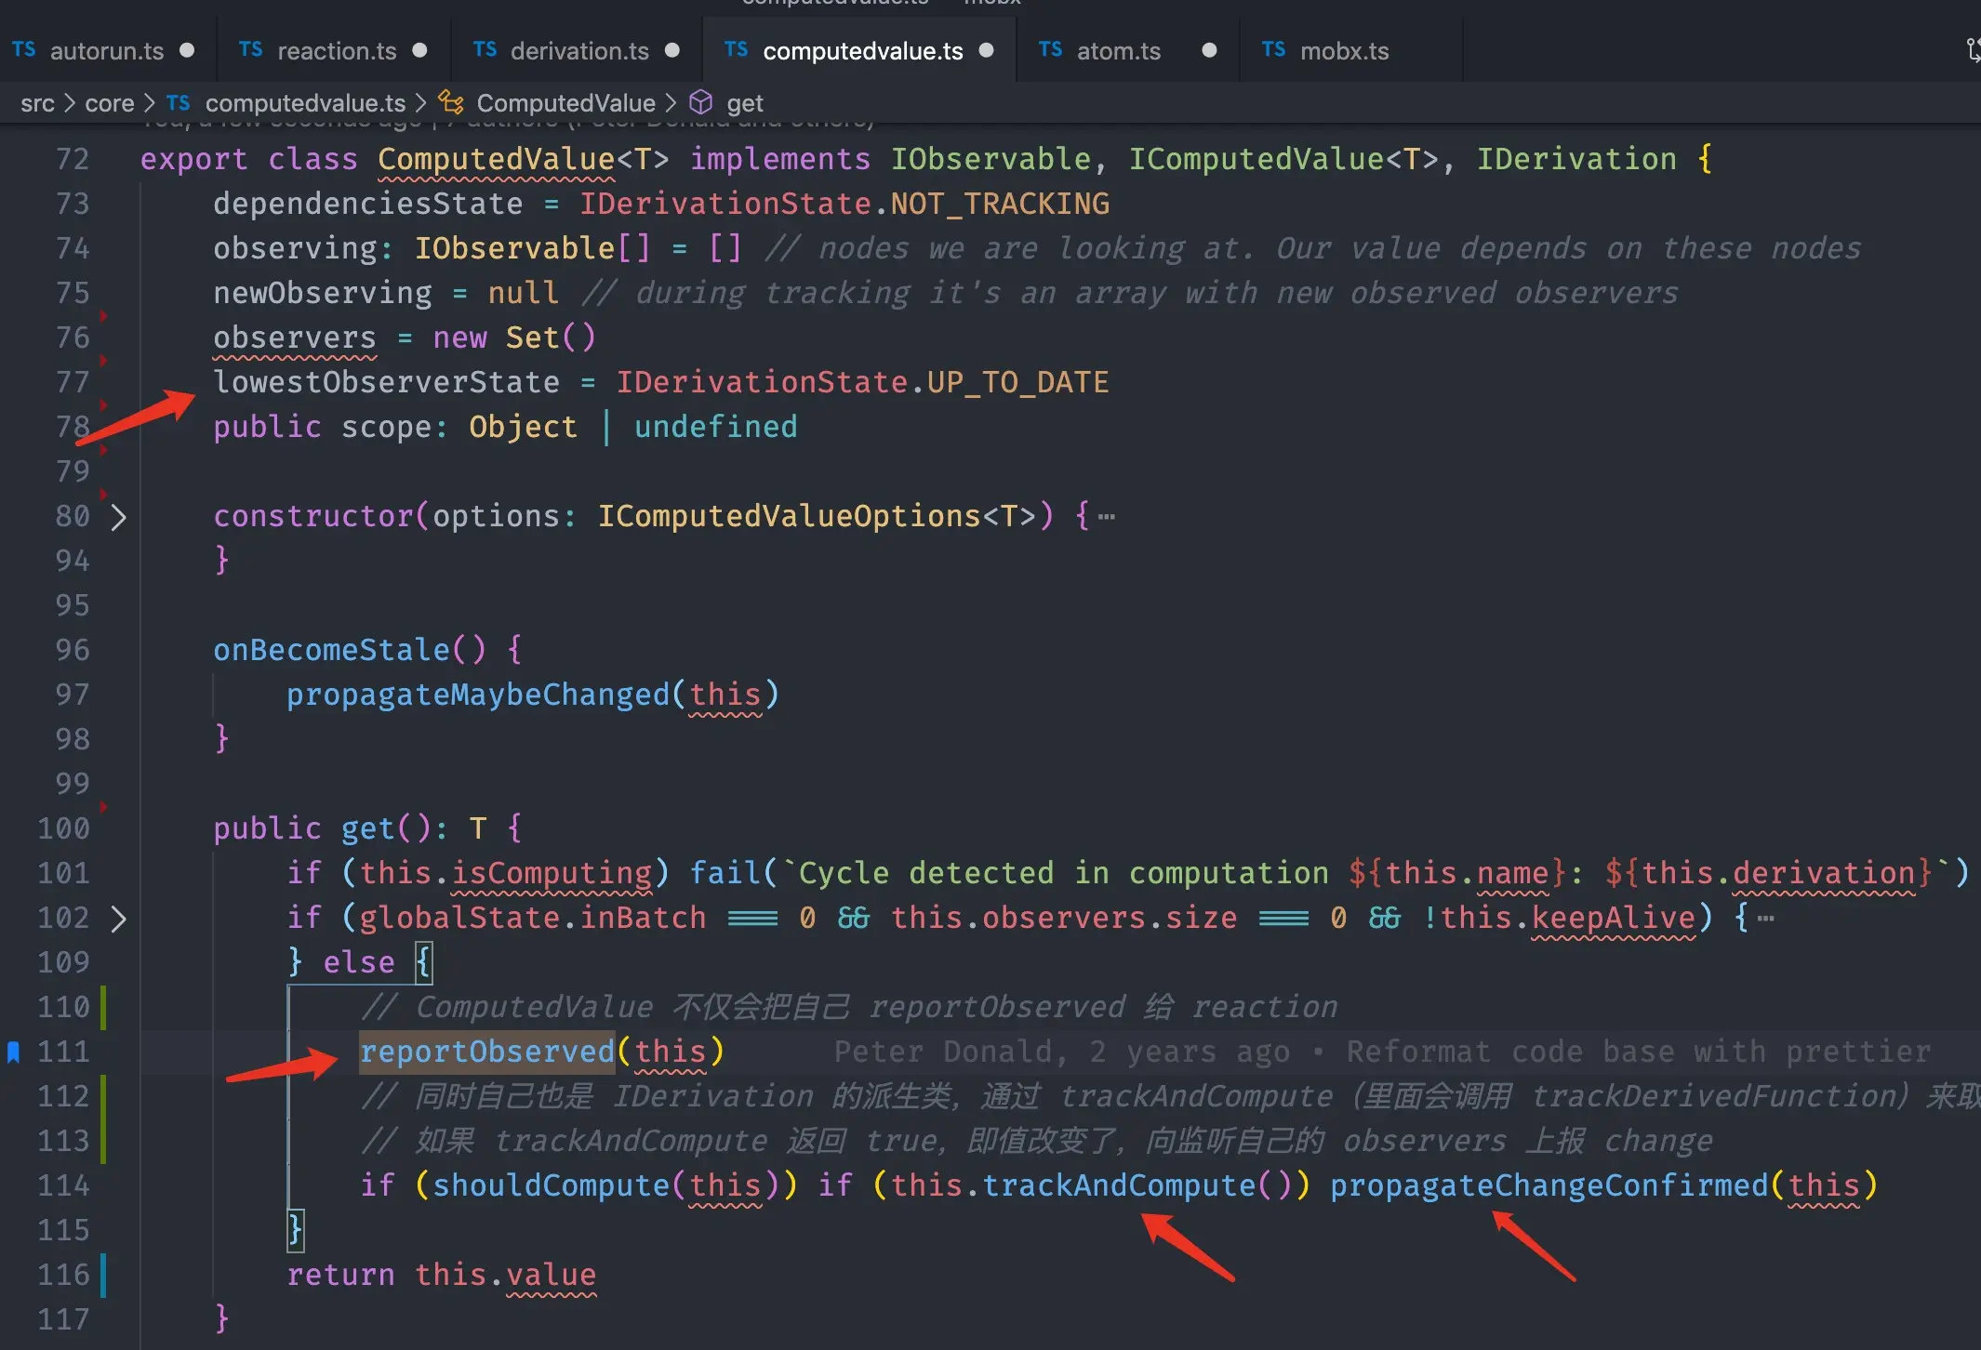Open source control compare icon at top right
The width and height of the screenshot is (1981, 1350).
click(x=1972, y=50)
